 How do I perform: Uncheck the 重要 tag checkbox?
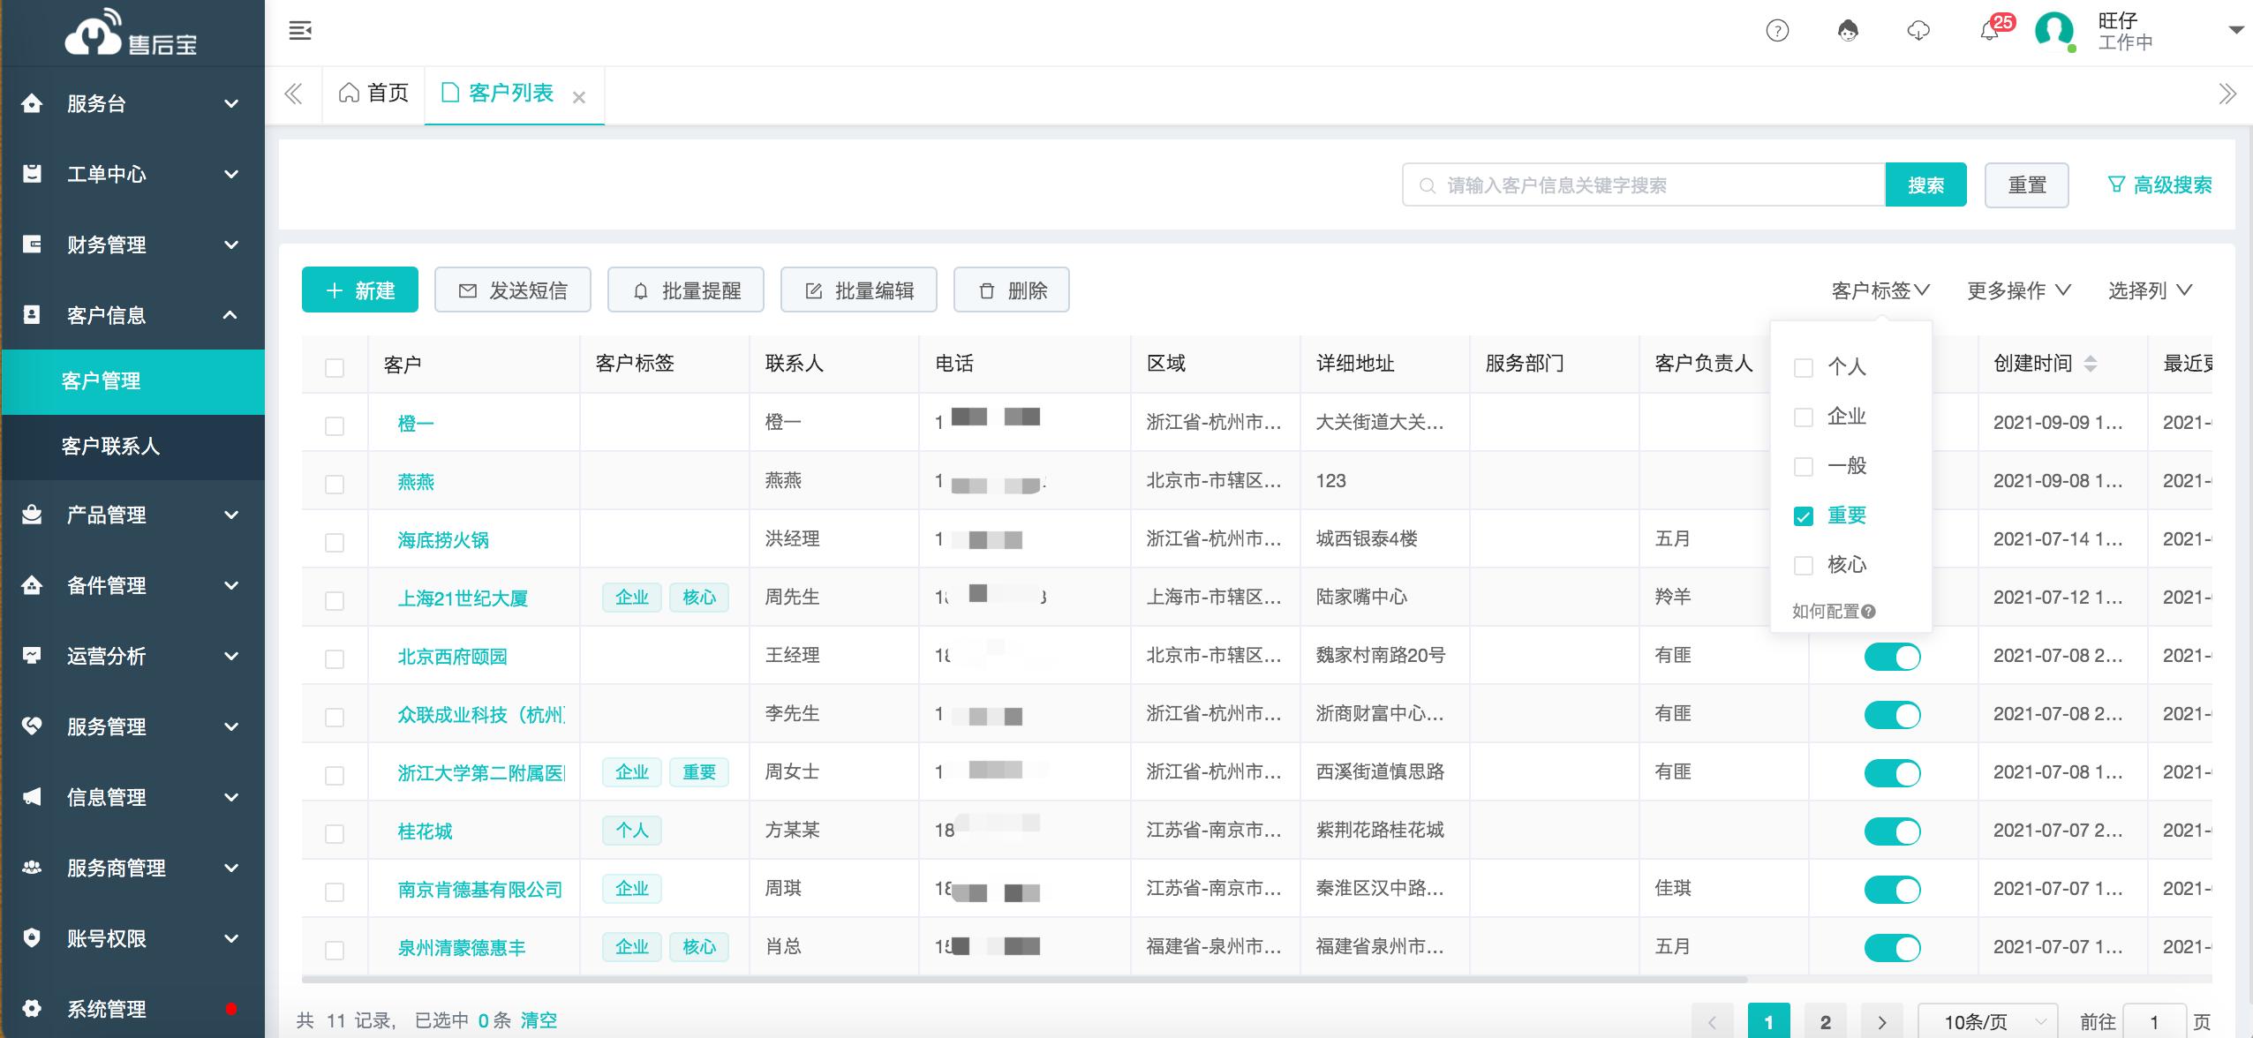pos(1804,516)
